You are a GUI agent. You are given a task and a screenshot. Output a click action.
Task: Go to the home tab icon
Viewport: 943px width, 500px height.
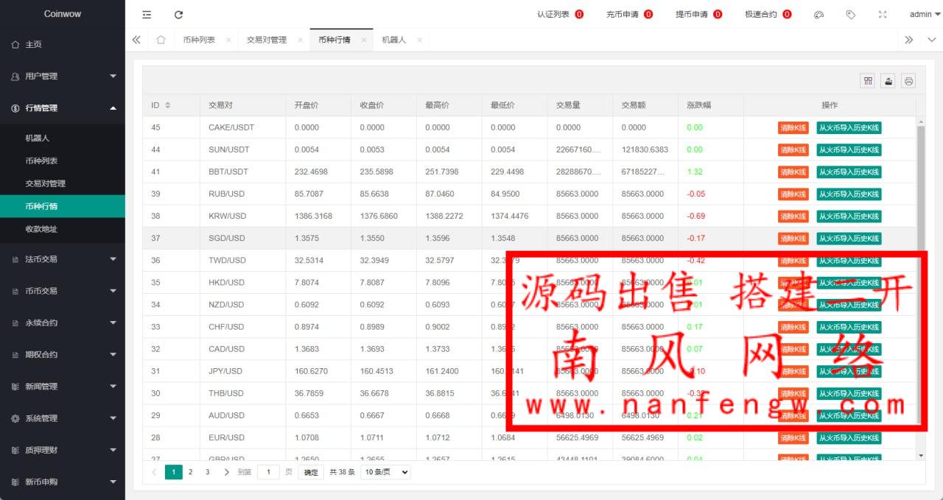(x=161, y=40)
